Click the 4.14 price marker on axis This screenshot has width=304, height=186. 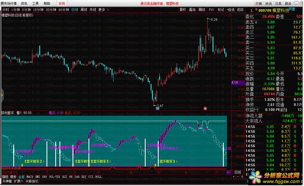[x=238, y=82]
